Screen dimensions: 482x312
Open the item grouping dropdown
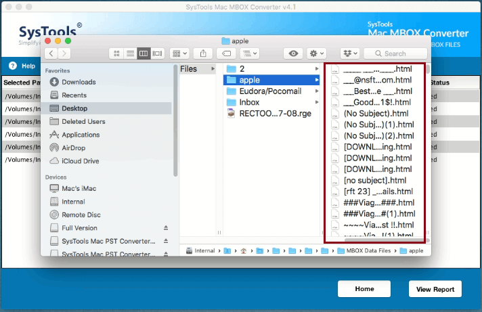[x=179, y=53]
